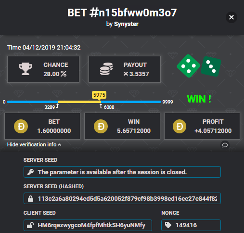Click the Dogecoin icon in Profit box

pyautogui.click(x=180, y=126)
